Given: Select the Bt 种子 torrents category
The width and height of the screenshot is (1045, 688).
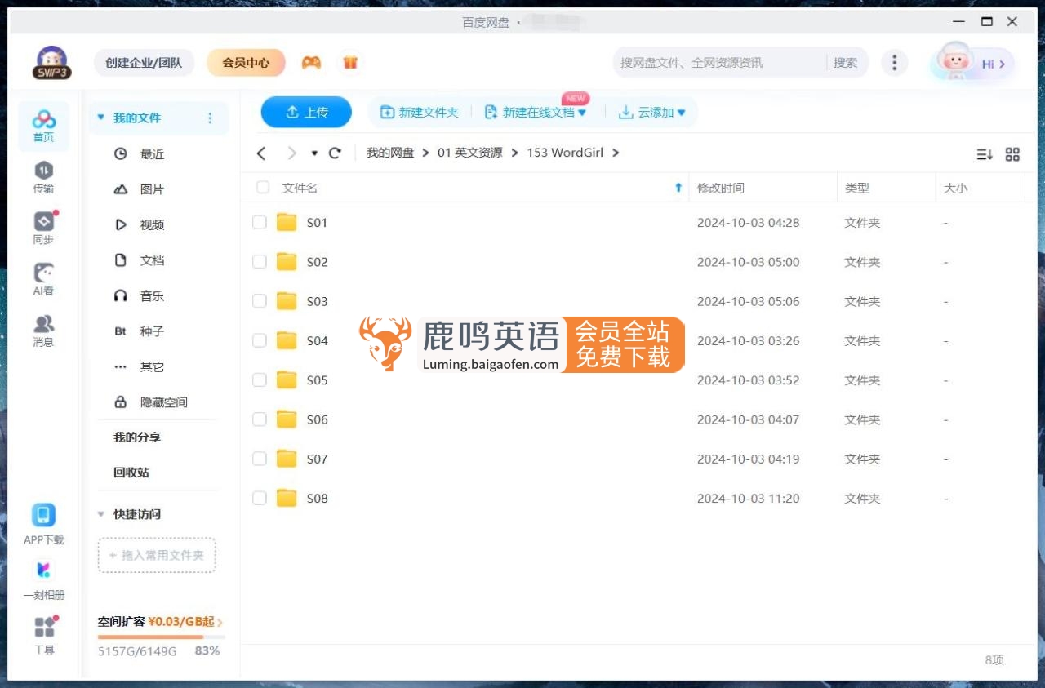Looking at the screenshot, I should tap(151, 331).
